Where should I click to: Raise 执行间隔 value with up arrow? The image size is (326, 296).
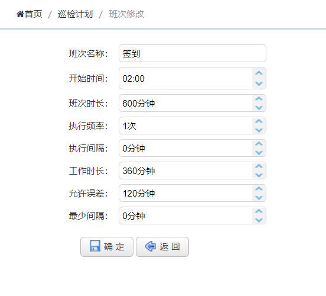[259, 144]
